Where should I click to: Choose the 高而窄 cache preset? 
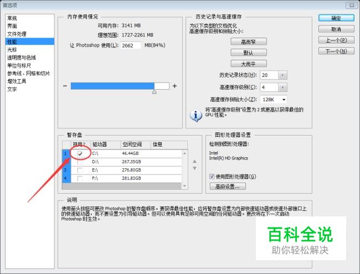(x=249, y=42)
